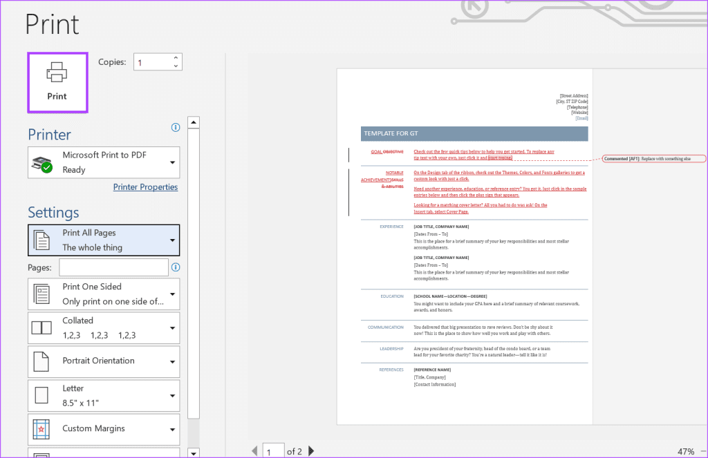Image resolution: width=708 pixels, height=458 pixels.
Task: Open the Microsoft Print to PDF printer dropdown
Action: click(104, 162)
